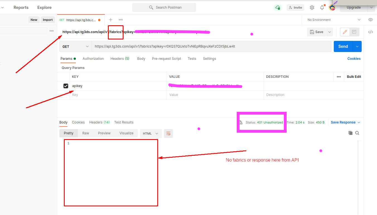The image size is (377, 215).
Task: Switch to the Authorization tab
Action: [93, 59]
